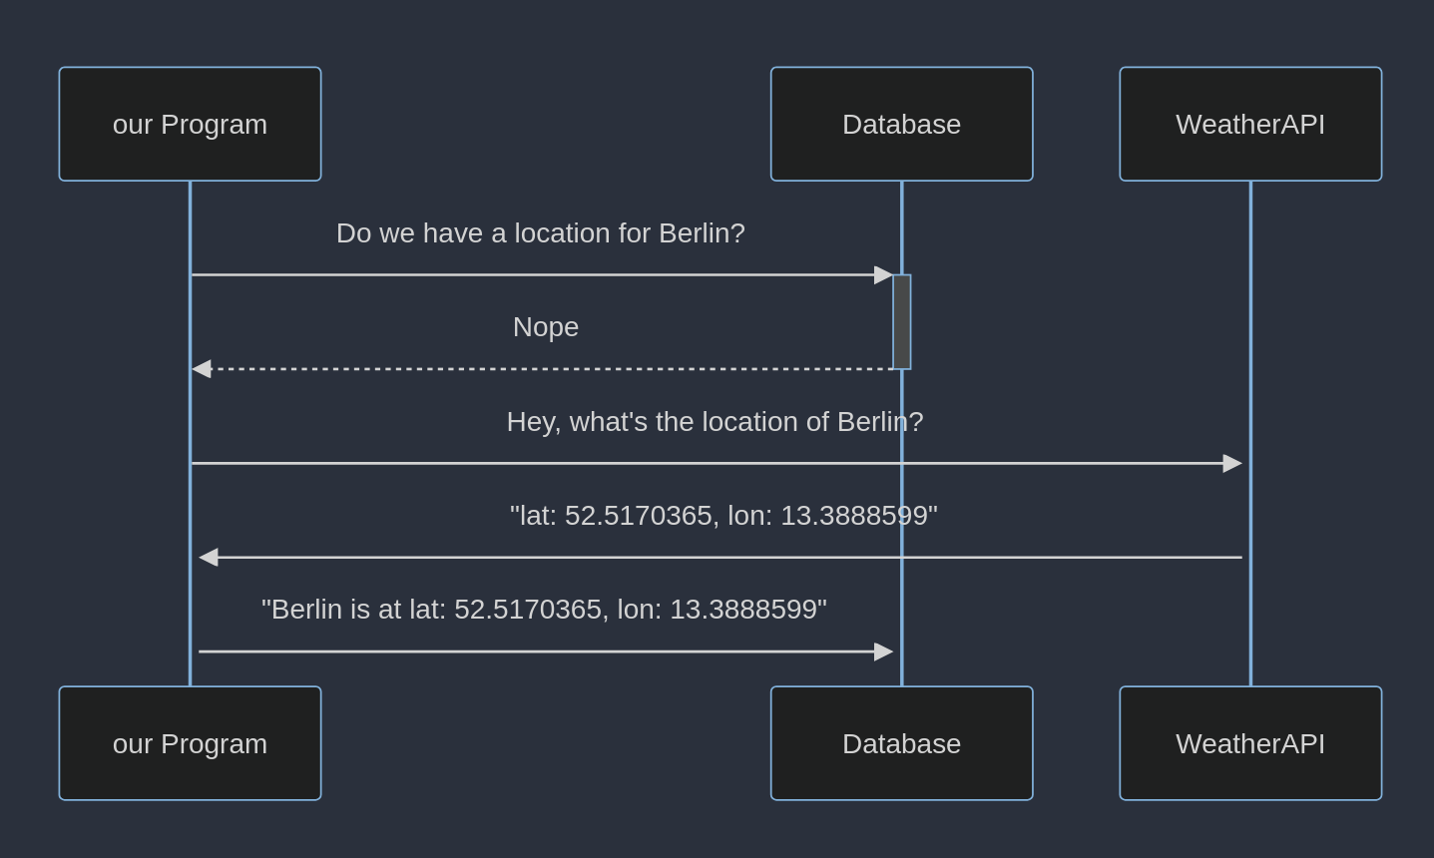Image resolution: width=1434 pixels, height=858 pixels.
Task: Click the WeatherAPI vertical lifeline
Action: click(x=1249, y=299)
